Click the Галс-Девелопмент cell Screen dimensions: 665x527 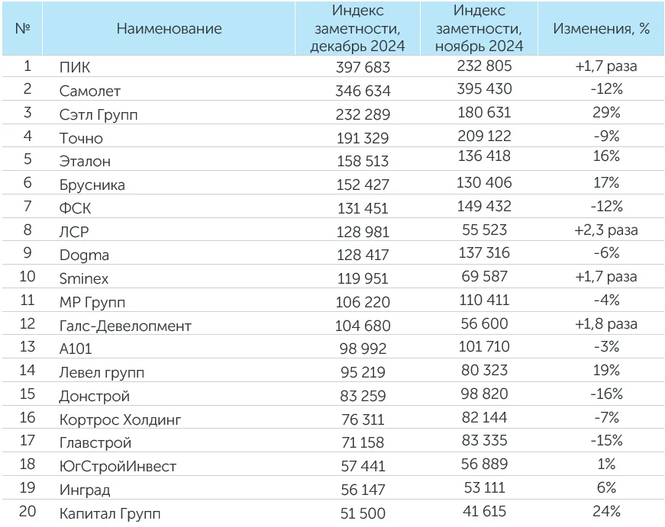pyautogui.click(x=125, y=326)
